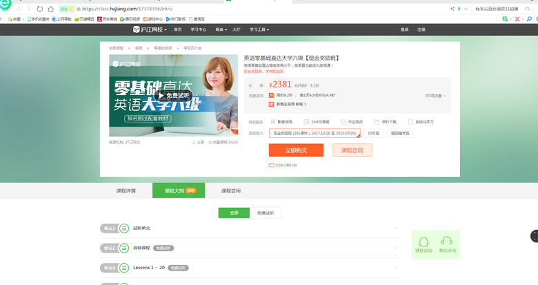Select the 10月班 class option
Screen dimensions: 538x285
pos(373,133)
